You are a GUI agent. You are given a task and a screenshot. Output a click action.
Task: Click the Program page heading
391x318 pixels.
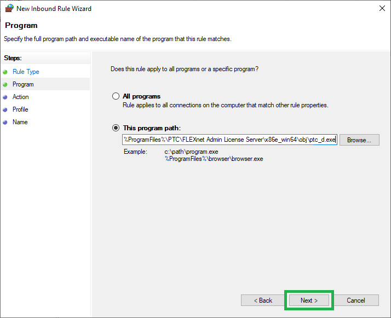coord(21,25)
